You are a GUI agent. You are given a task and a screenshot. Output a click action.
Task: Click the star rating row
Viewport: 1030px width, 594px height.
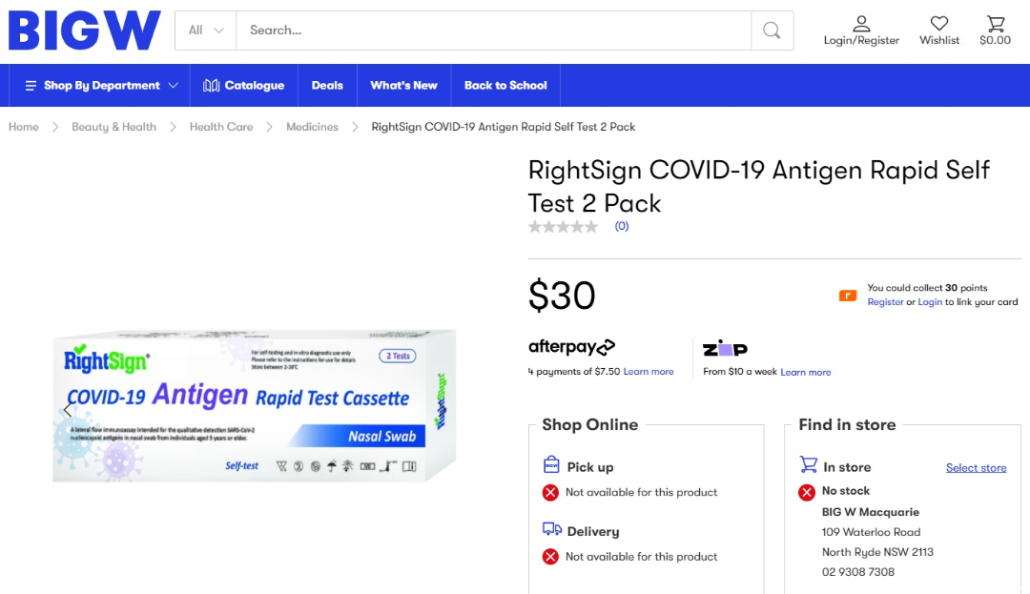(x=564, y=226)
